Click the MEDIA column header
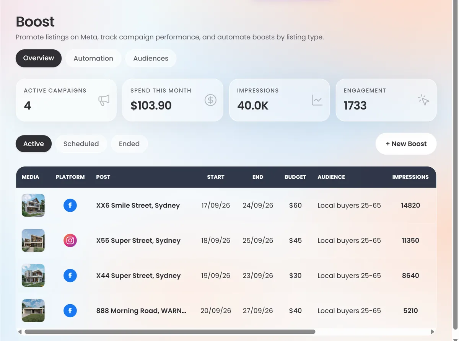Image resolution: width=459 pixels, height=341 pixels. [x=31, y=177]
